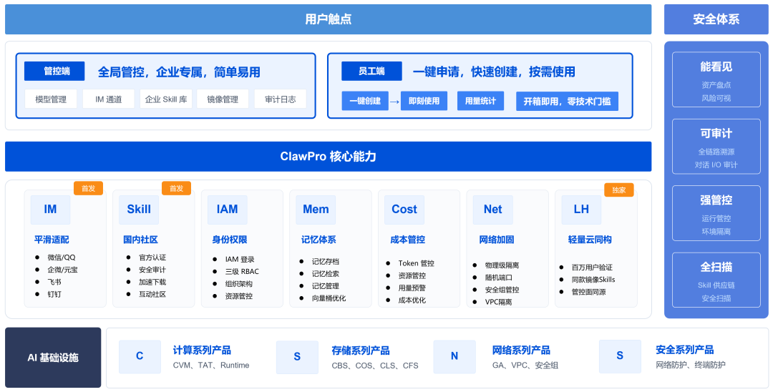773x392 pixels.
Task: Click the 组织架构 list item
Action: click(x=238, y=284)
